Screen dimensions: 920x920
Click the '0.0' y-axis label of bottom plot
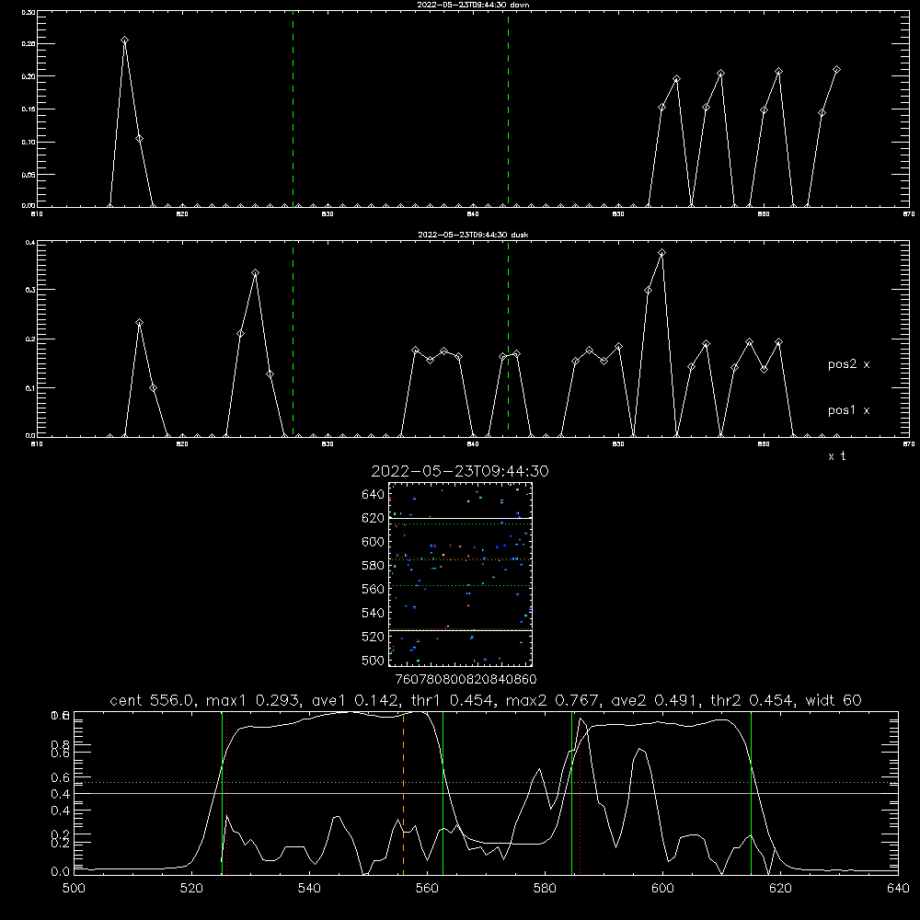(x=61, y=872)
